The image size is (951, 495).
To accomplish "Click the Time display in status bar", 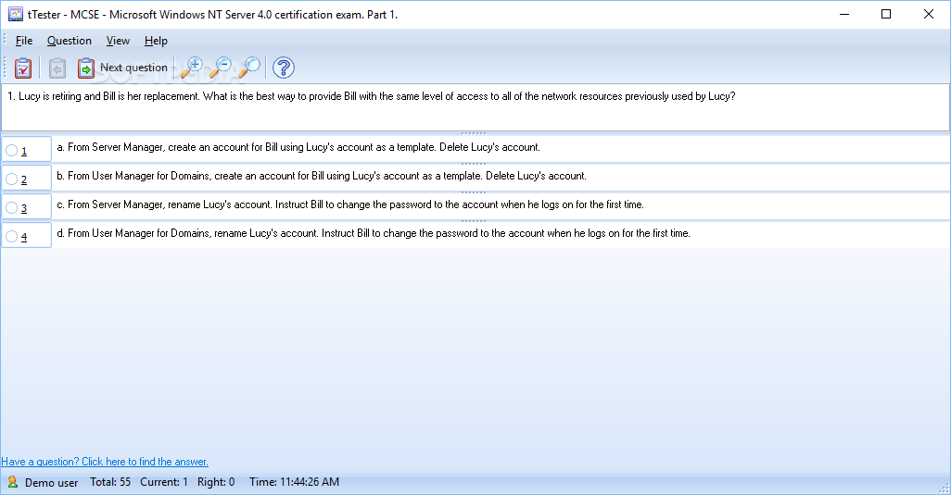I will click(294, 482).
